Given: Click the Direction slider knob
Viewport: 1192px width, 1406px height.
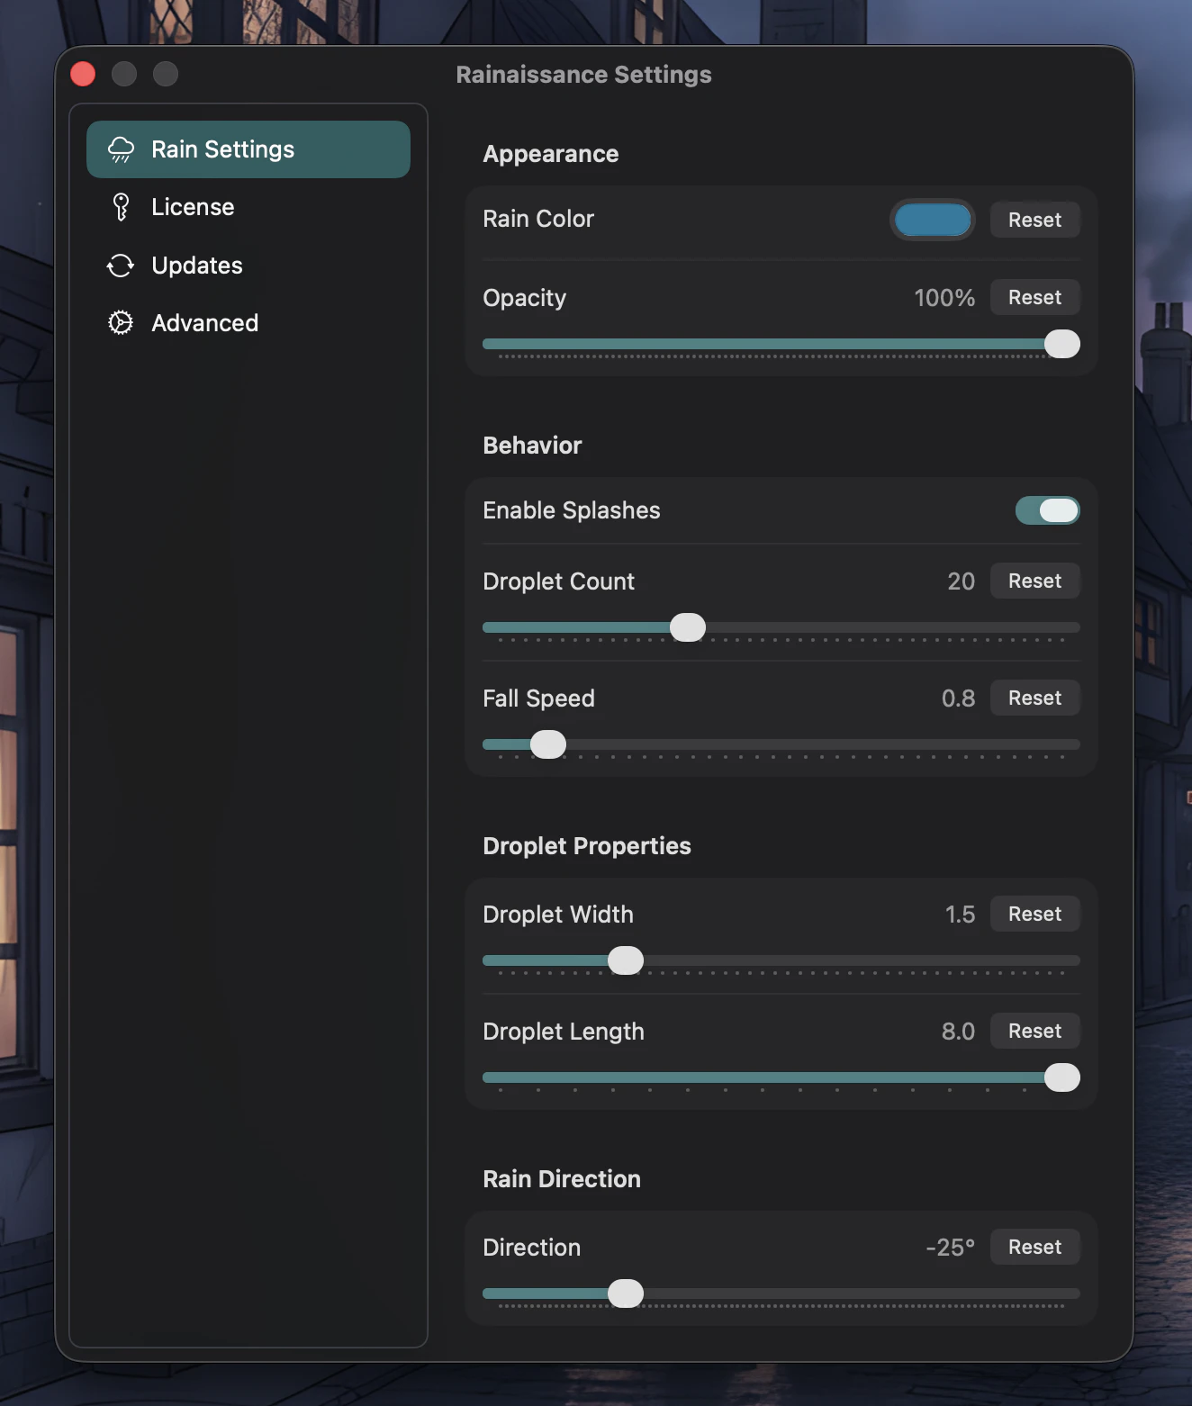Looking at the screenshot, I should [626, 1293].
